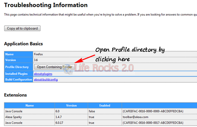Viewport: 197px width, 127px height.
Task: Click the 3.6 version value
Action: click(x=36, y=60)
